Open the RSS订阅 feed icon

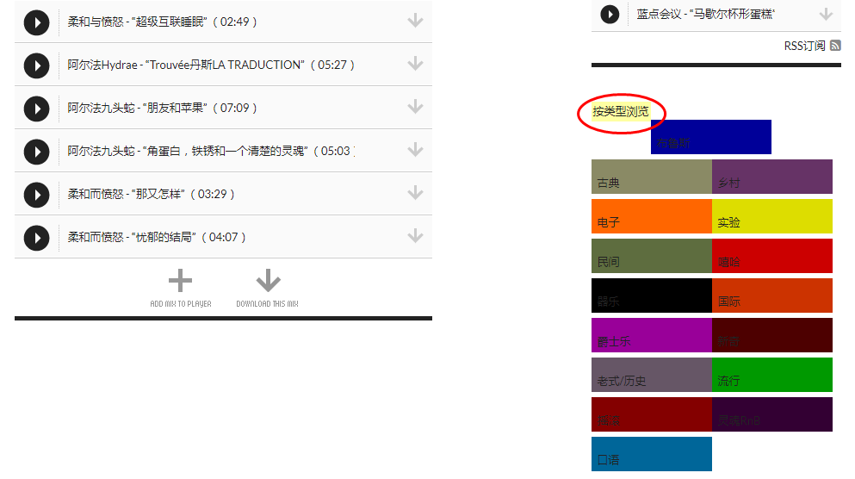pos(835,46)
